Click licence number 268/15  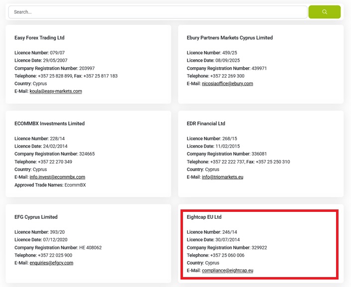click(x=230, y=138)
